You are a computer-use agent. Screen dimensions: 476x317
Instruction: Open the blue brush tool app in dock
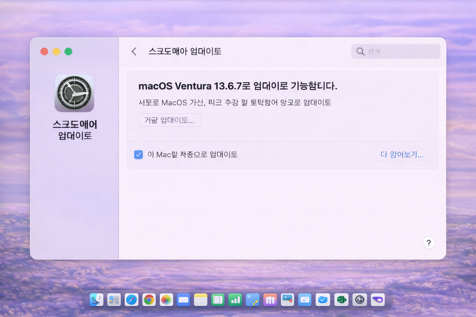coord(253,300)
